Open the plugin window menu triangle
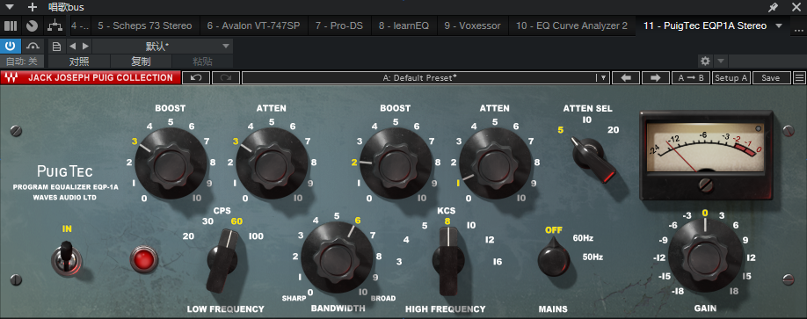Viewport: 807px width, 319px height. [10, 7]
